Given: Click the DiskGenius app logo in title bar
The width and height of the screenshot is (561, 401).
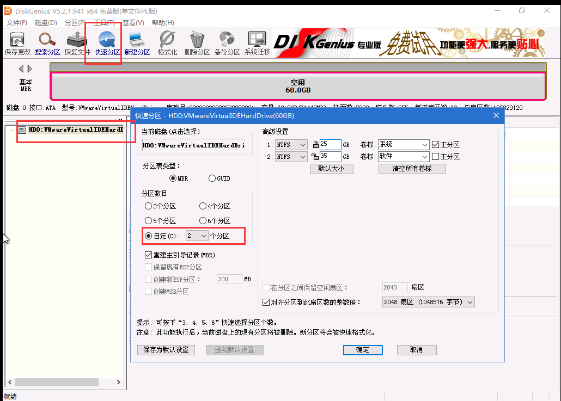Looking at the screenshot, I should [8, 11].
